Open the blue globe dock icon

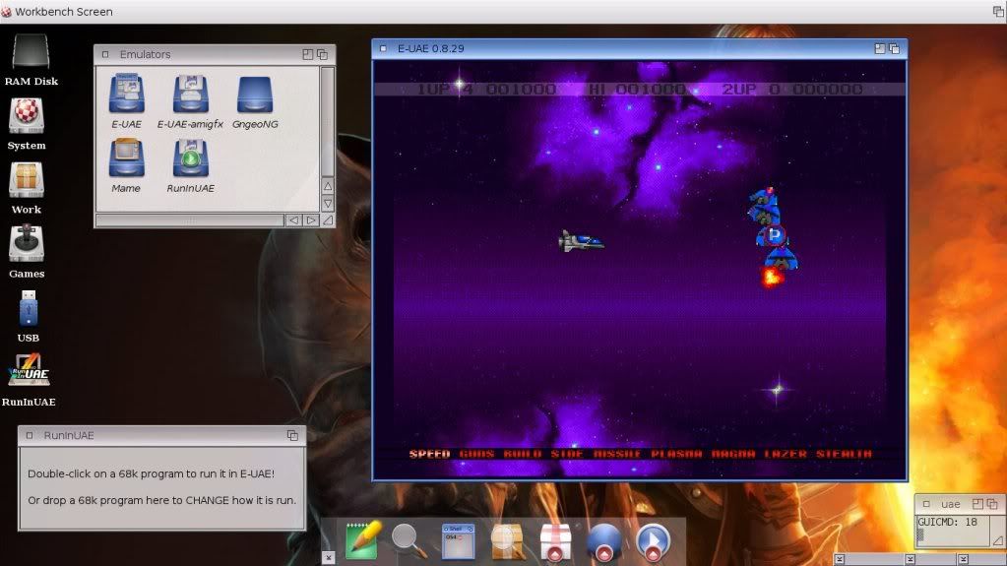point(603,541)
